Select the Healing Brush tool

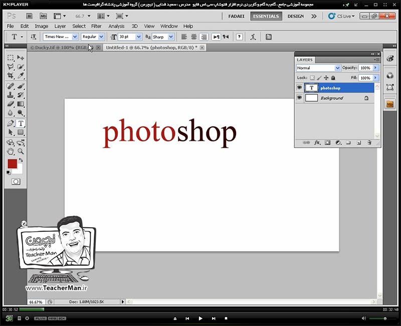pos(11,86)
